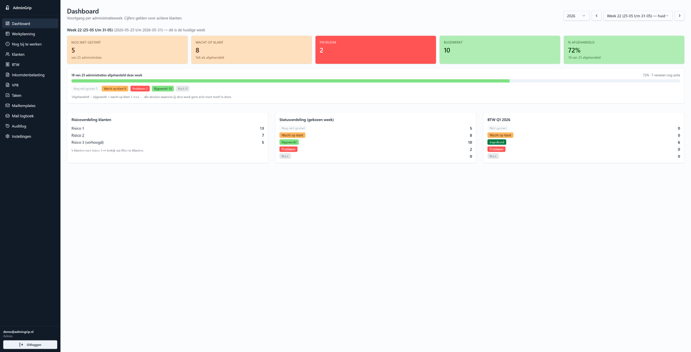Click the Inkomstenbelasting document icon
This screenshot has height=352, width=691.
[7, 75]
